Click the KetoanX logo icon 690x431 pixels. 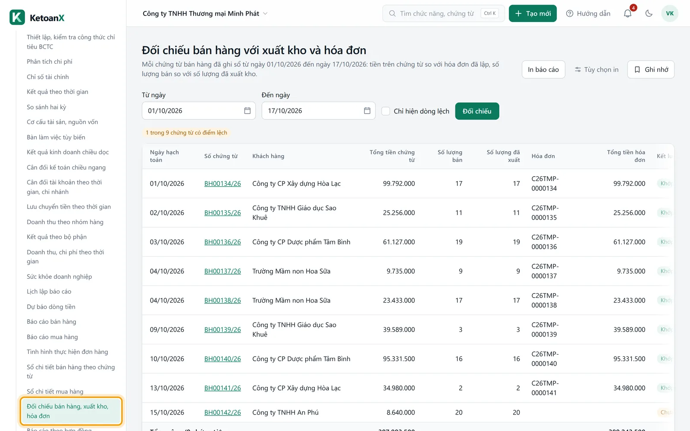[x=17, y=18]
